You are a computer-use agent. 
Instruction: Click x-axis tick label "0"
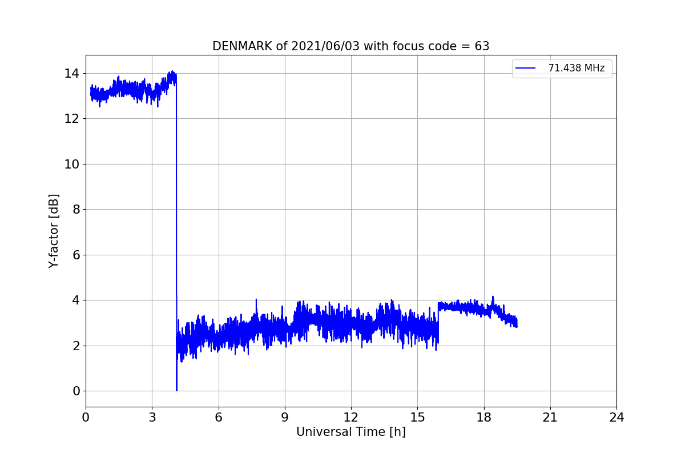pos(86,418)
